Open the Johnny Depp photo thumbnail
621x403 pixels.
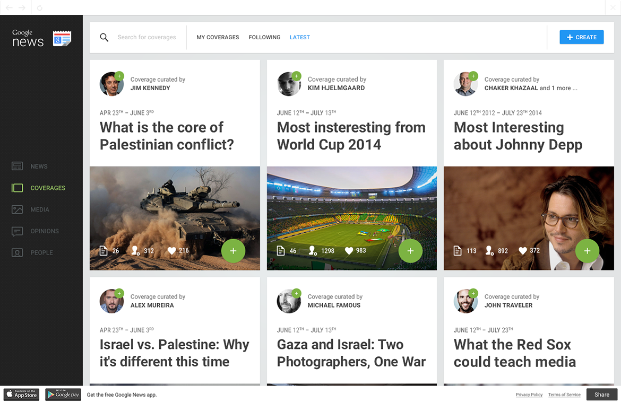pyautogui.click(x=529, y=218)
